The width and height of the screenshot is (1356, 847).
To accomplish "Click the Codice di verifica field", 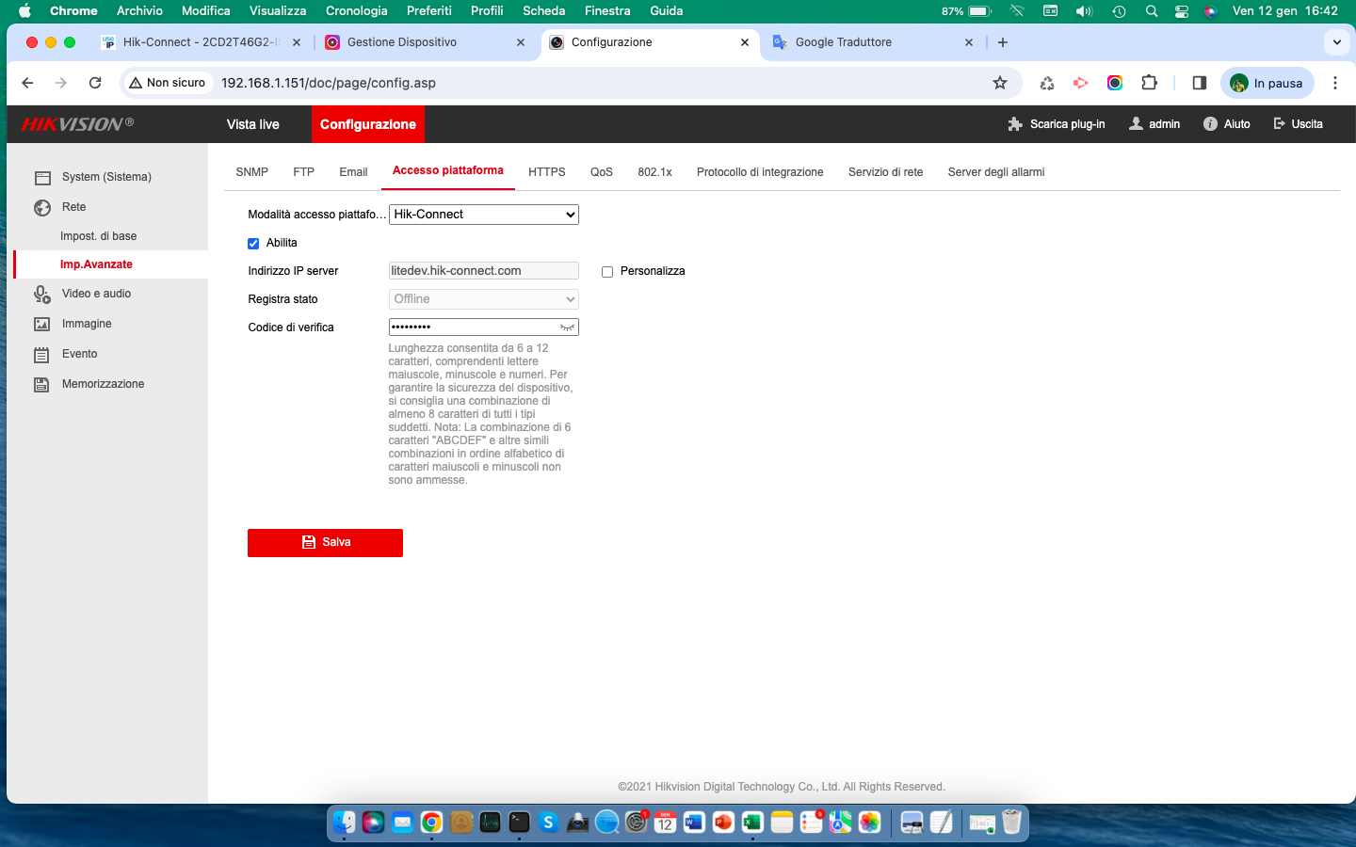I will pyautogui.click(x=471, y=328).
